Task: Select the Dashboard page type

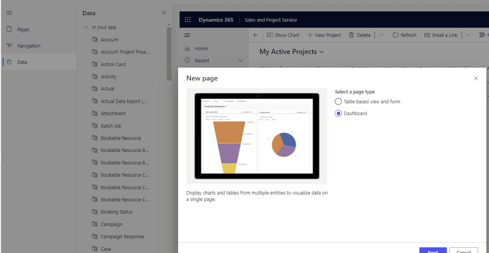Action: point(351,114)
